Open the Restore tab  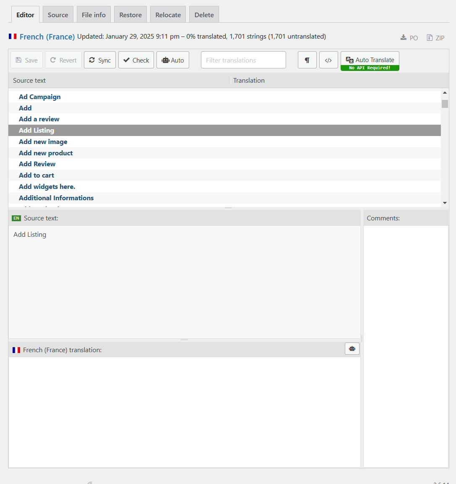[x=130, y=15]
